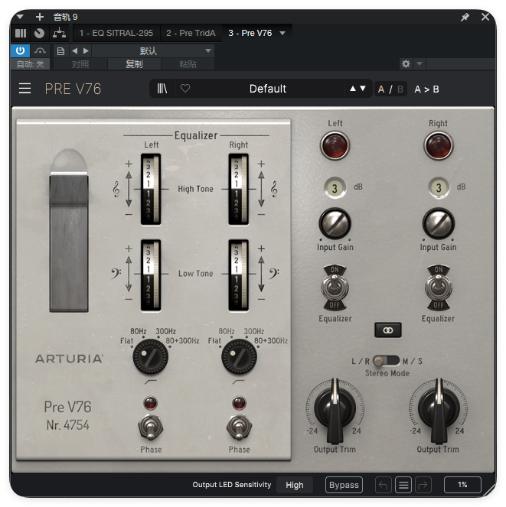Click the Right Output Trim knob
The height and width of the screenshot is (507, 506).
[439, 408]
